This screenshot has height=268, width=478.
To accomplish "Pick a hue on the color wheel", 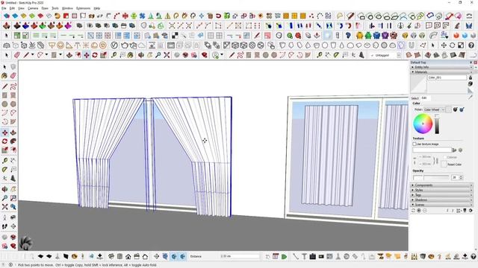I will pos(423,124).
